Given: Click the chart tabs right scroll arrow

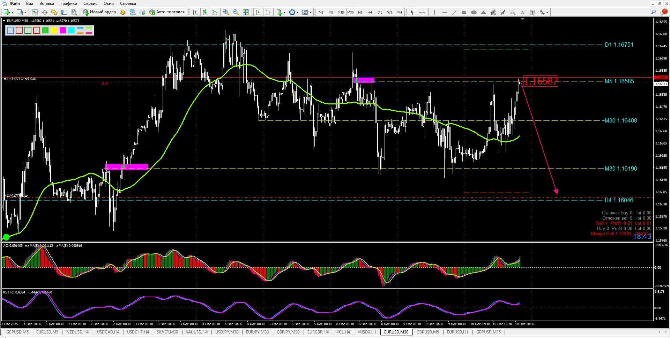Looking at the screenshot, I should 666,332.
